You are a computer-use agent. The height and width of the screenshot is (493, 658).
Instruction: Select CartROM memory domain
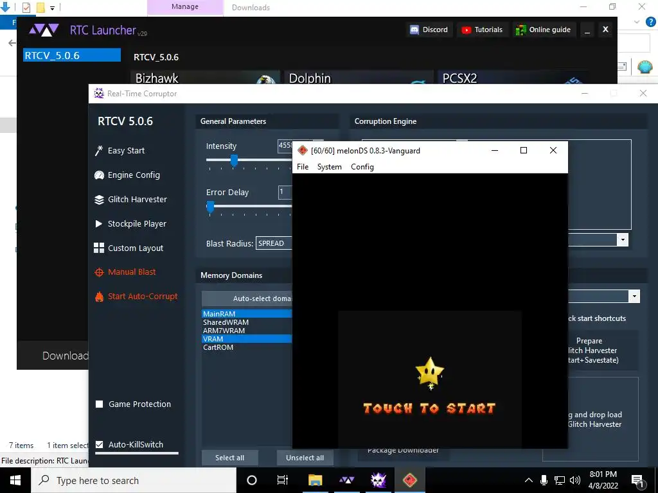click(x=247, y=347)
